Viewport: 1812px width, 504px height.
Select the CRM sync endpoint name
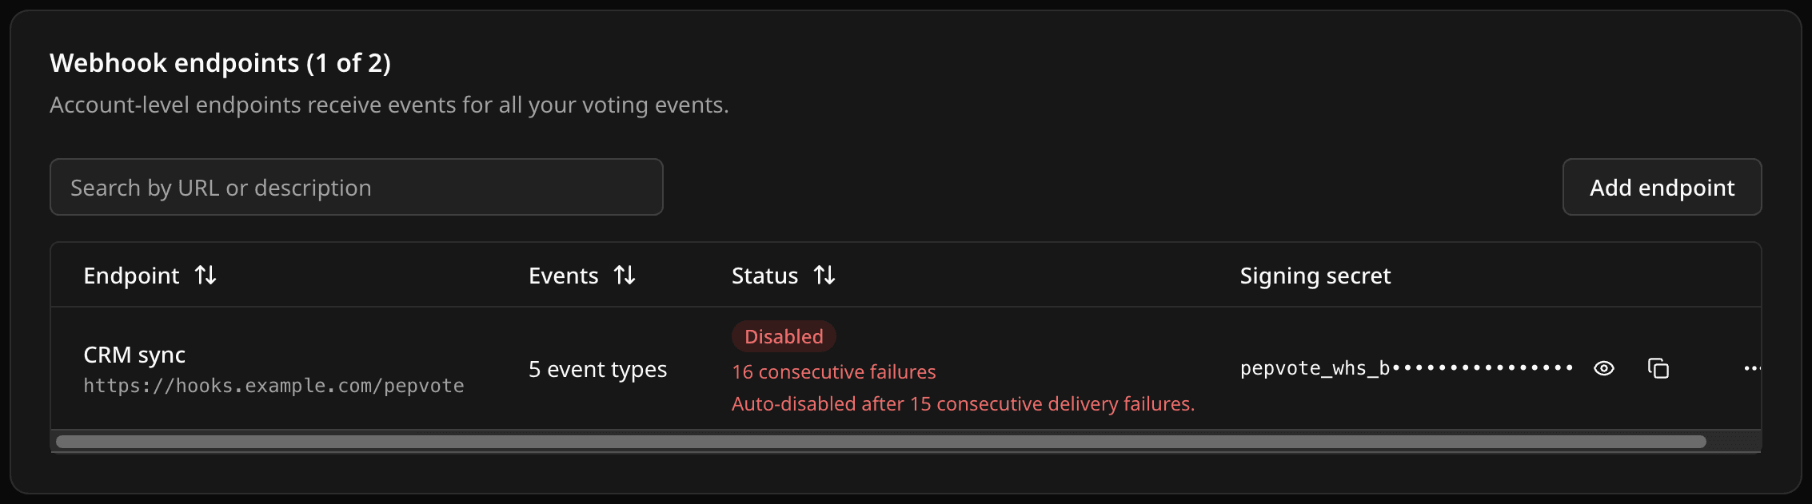pyautogui.click(x=134, y=355)
